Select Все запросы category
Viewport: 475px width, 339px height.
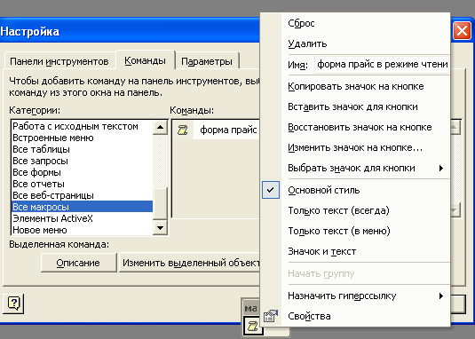click(82, 161)
